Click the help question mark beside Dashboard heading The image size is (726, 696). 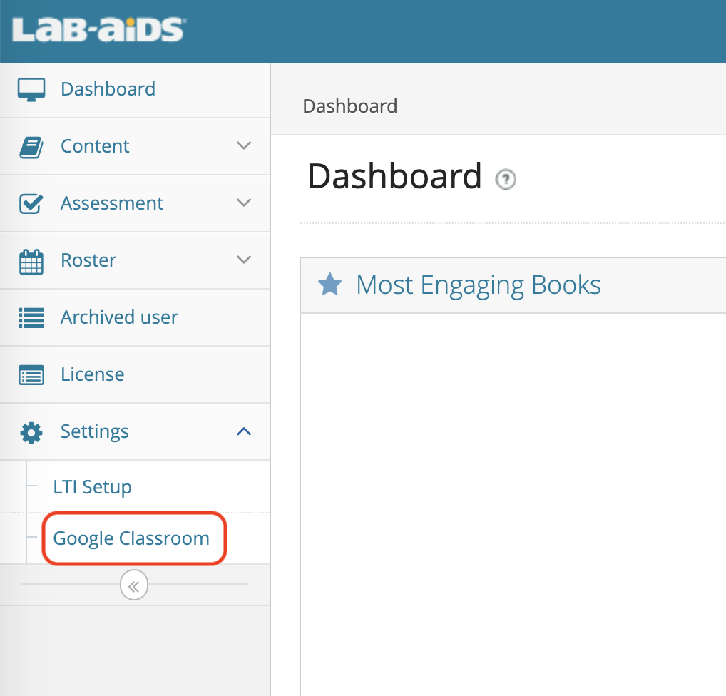click(x=506, y=179)
